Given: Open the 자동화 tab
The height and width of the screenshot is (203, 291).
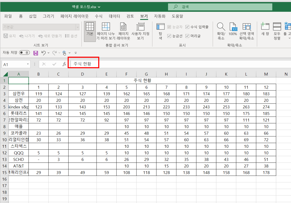Looking at the screenshot, I should pyautogui.click(x=159, y=16).
